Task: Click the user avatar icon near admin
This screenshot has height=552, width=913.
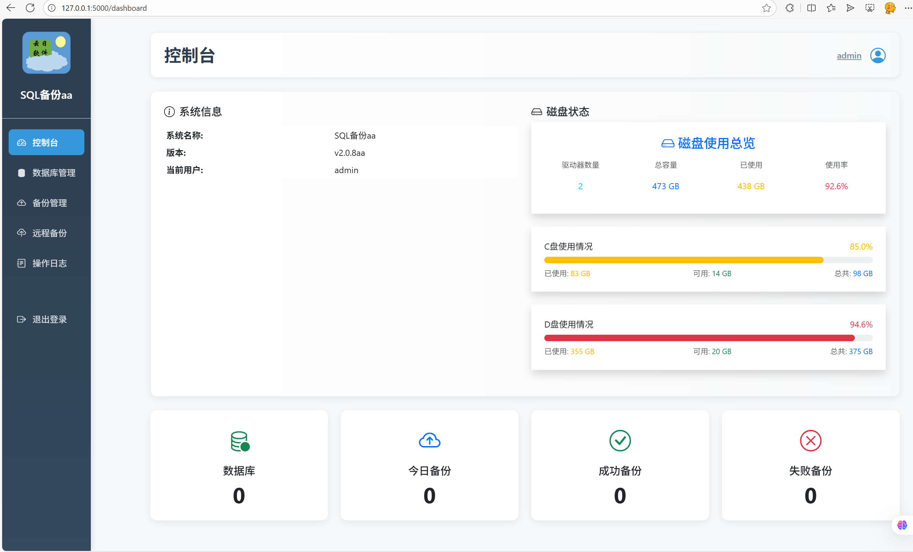Action: [x=878, y=55]
